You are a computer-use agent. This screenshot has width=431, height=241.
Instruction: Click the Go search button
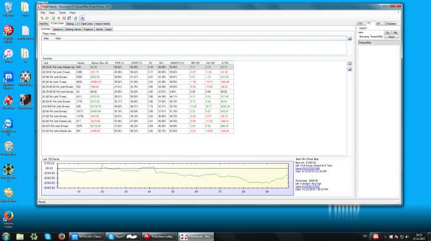(x=387, y=33)
